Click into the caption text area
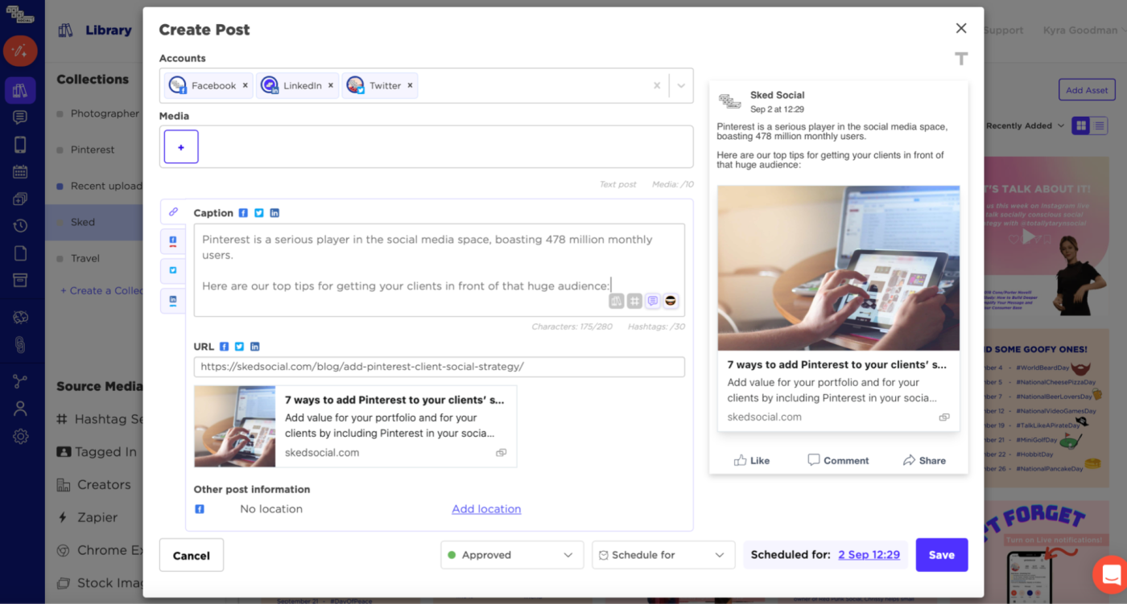 (440, 269)
